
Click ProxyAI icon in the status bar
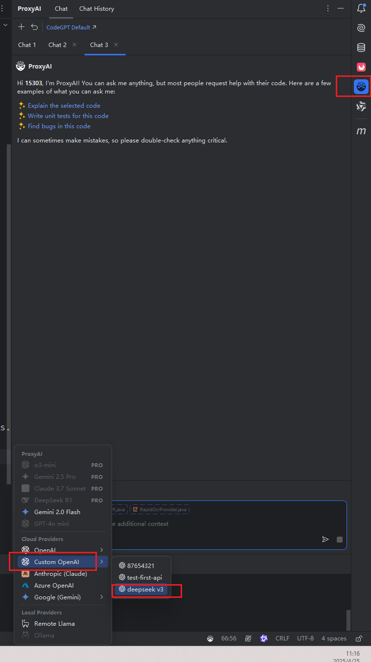pyautogui.click(x=210, y=638)
